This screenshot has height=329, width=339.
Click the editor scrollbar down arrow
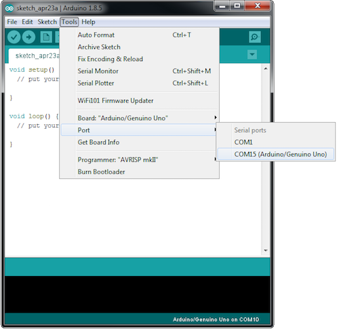[x=266, y=250]
